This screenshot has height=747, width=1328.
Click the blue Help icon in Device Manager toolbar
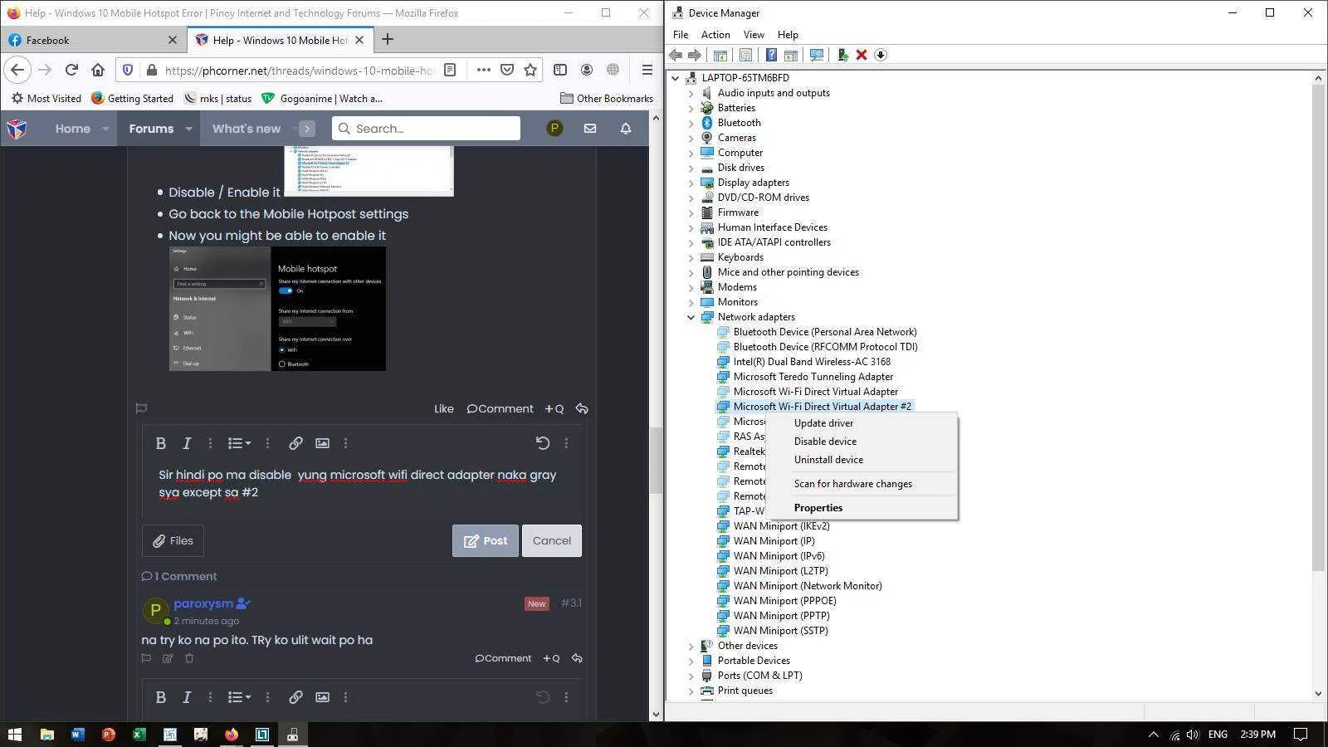pos(771,55)
